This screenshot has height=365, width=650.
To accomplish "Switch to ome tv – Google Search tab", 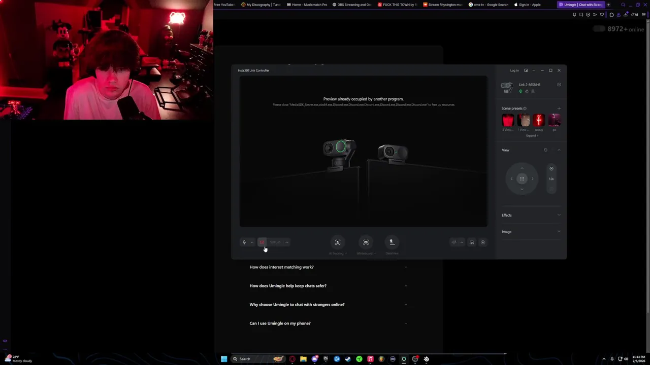I will click(x=488, y=5).
